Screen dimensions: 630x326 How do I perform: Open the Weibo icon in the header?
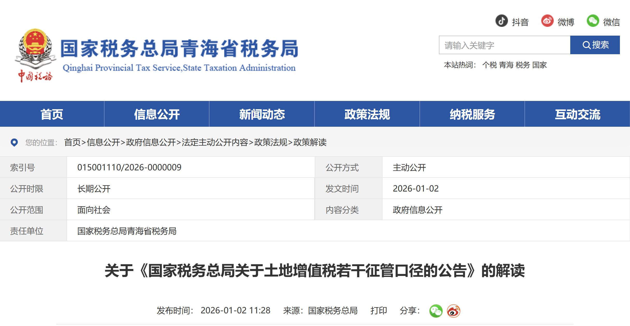(547, 22)
